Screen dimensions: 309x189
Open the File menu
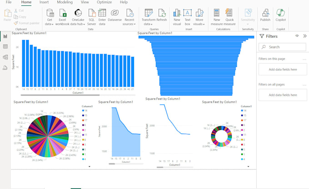tap(9, 2)
